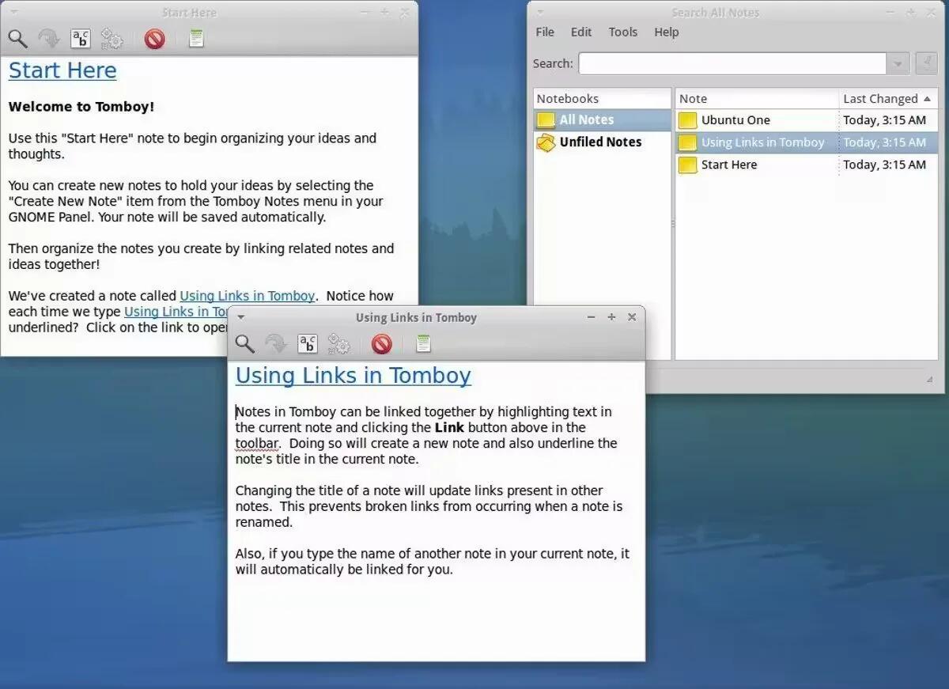The width and height of the screenshot is (949, 689).
Task: Select the Ubuntu One note row
Action: pos(807,120)
